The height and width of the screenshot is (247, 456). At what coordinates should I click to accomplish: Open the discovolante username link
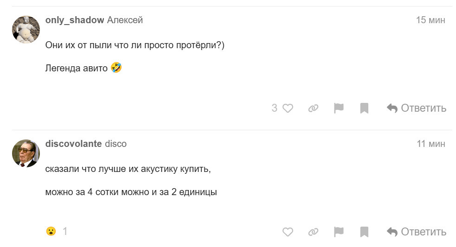(73, 144)
